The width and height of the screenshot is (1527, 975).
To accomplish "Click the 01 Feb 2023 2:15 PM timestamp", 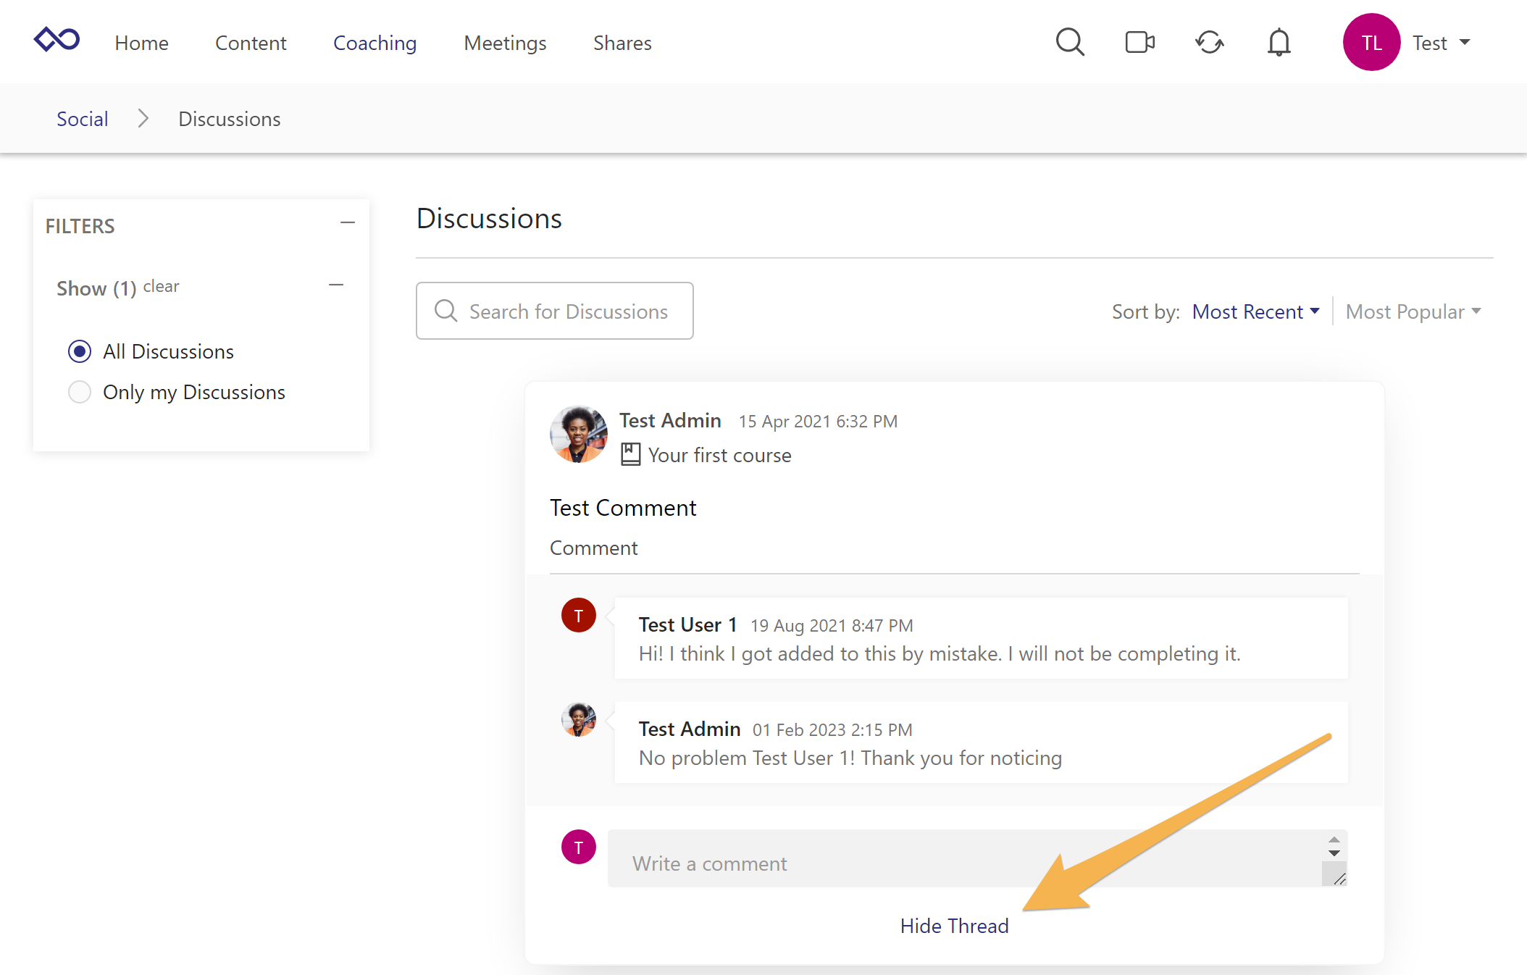I will [832, 729].
